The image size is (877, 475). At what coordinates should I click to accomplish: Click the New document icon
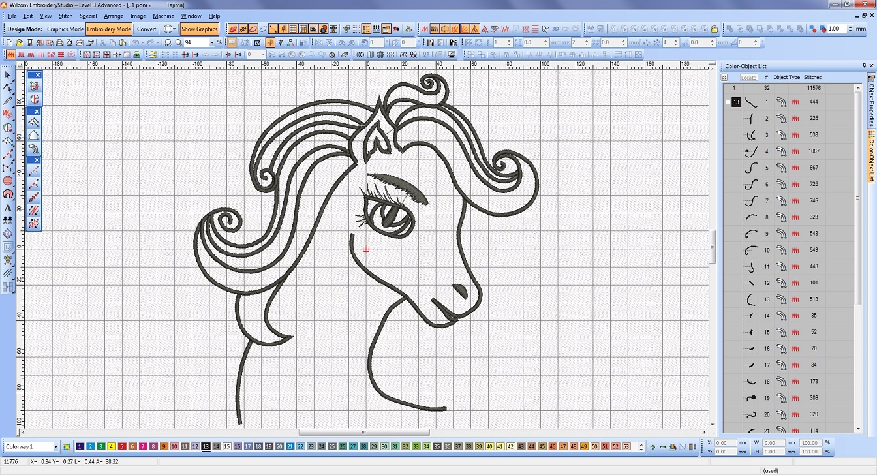pyautogui.click(x=9, y=42)
